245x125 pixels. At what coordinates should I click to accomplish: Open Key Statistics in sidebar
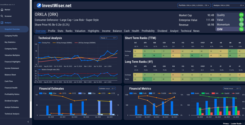(x=10, y=42)
